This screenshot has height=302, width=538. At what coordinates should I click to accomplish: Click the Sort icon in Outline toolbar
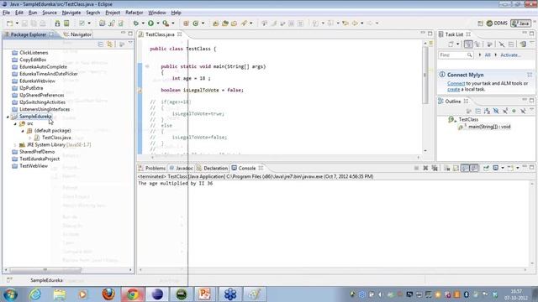click(x=487, y=111)
